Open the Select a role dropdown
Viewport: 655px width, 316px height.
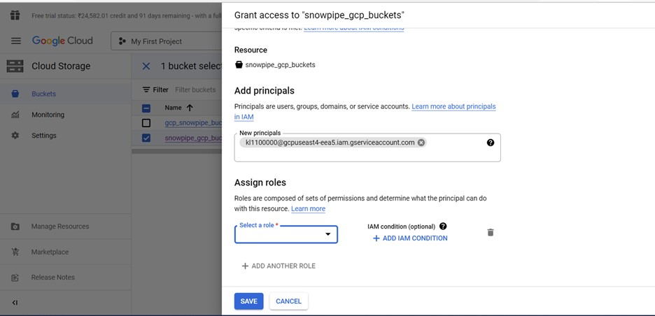(286, 234)
